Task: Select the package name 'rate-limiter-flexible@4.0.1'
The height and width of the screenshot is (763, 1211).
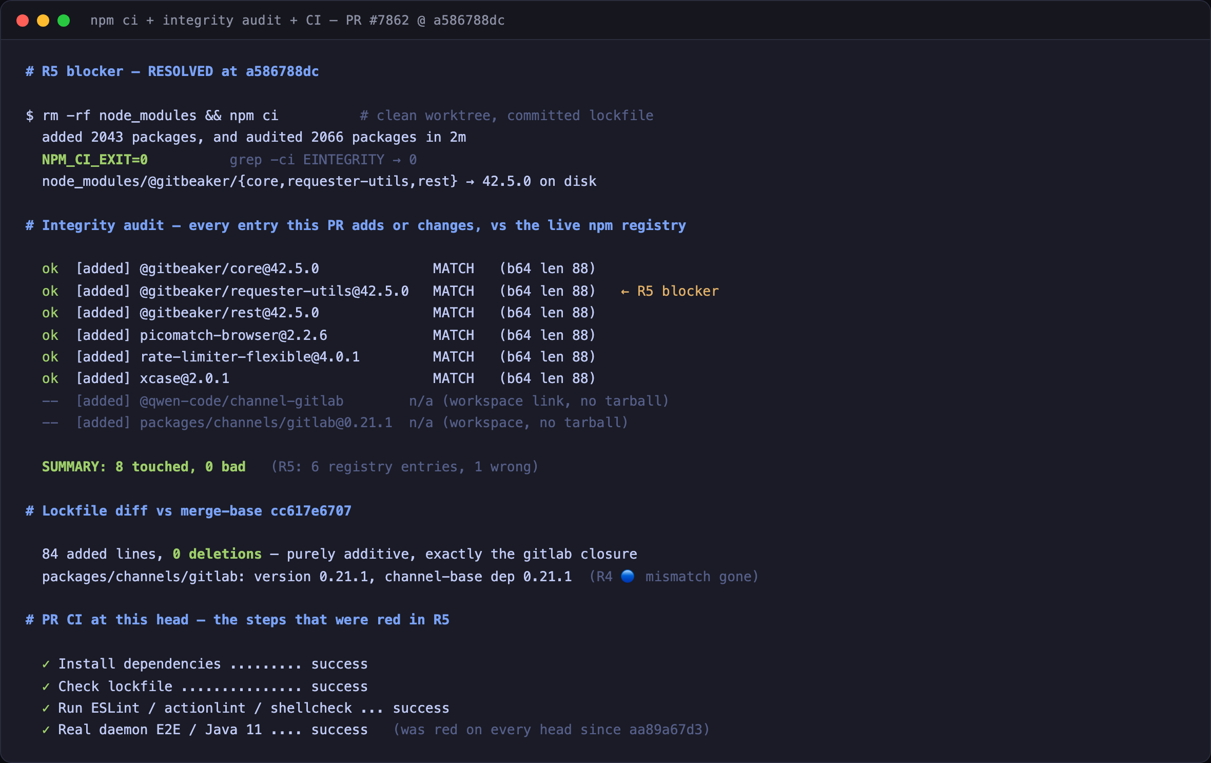Action: point(250,357)
